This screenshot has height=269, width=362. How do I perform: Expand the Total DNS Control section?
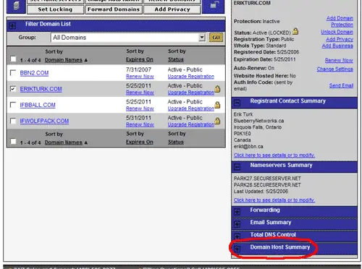[x=237, y=236]
